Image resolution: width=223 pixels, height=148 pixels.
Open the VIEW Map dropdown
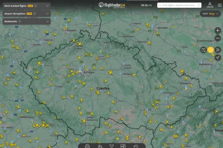pos(210,14)
